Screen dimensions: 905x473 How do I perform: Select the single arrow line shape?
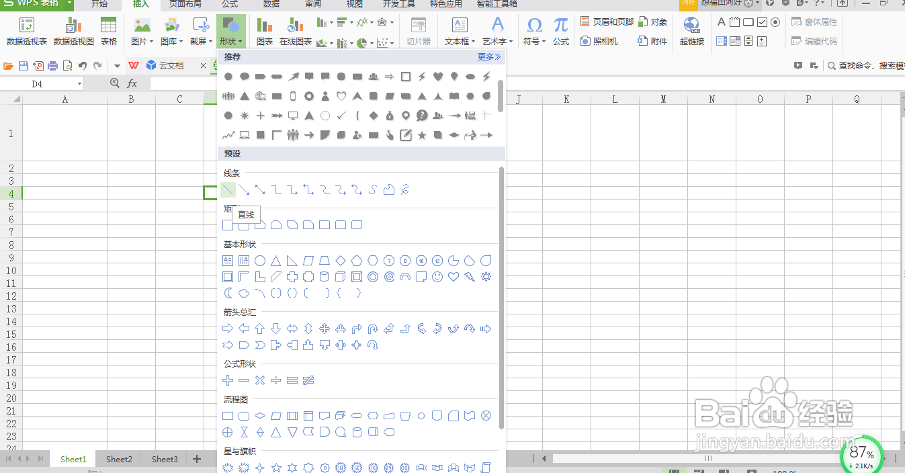point(244,190)
